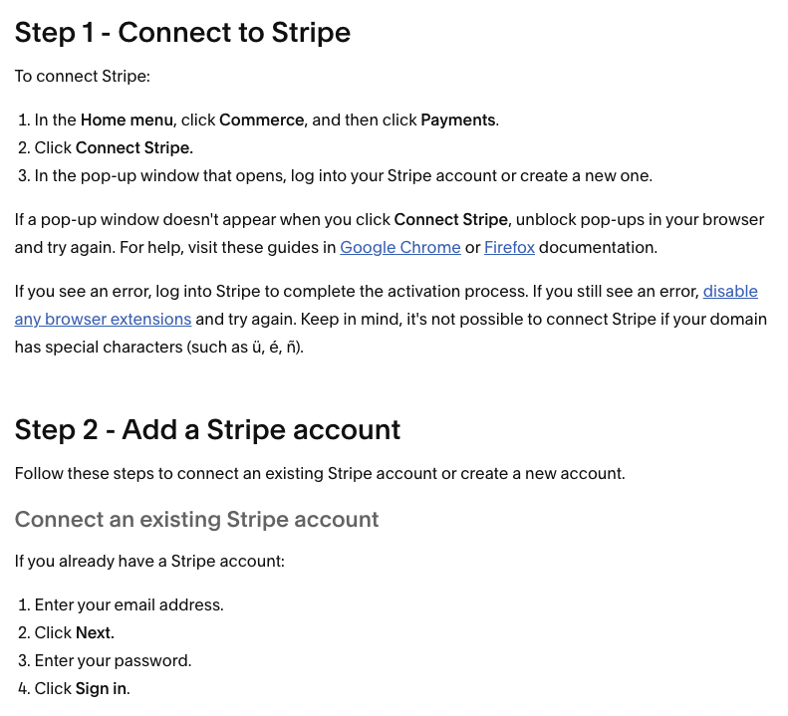Screen dimensions: 788x716
Task: Click the 'If you already have a Stripe account:' line
Action: 149,562
